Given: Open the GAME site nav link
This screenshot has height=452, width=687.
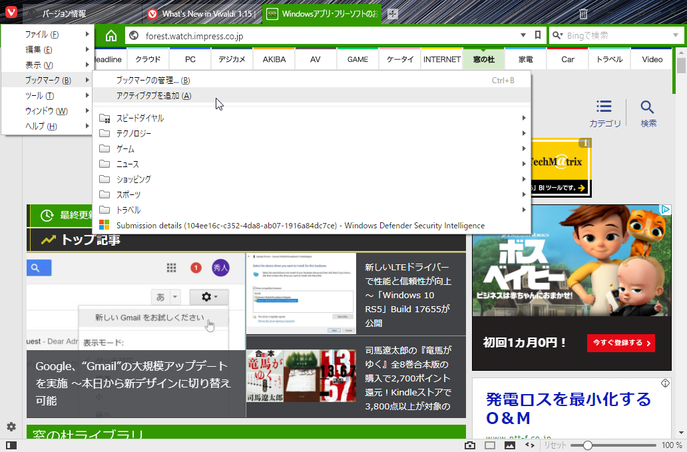Looking at the screenshot, I should click(358, 59).
